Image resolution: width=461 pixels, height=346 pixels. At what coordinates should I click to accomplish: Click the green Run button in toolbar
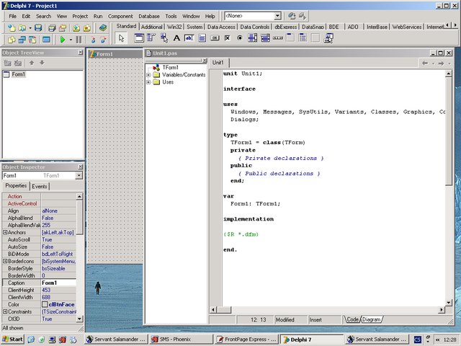(x=63, y=39)
